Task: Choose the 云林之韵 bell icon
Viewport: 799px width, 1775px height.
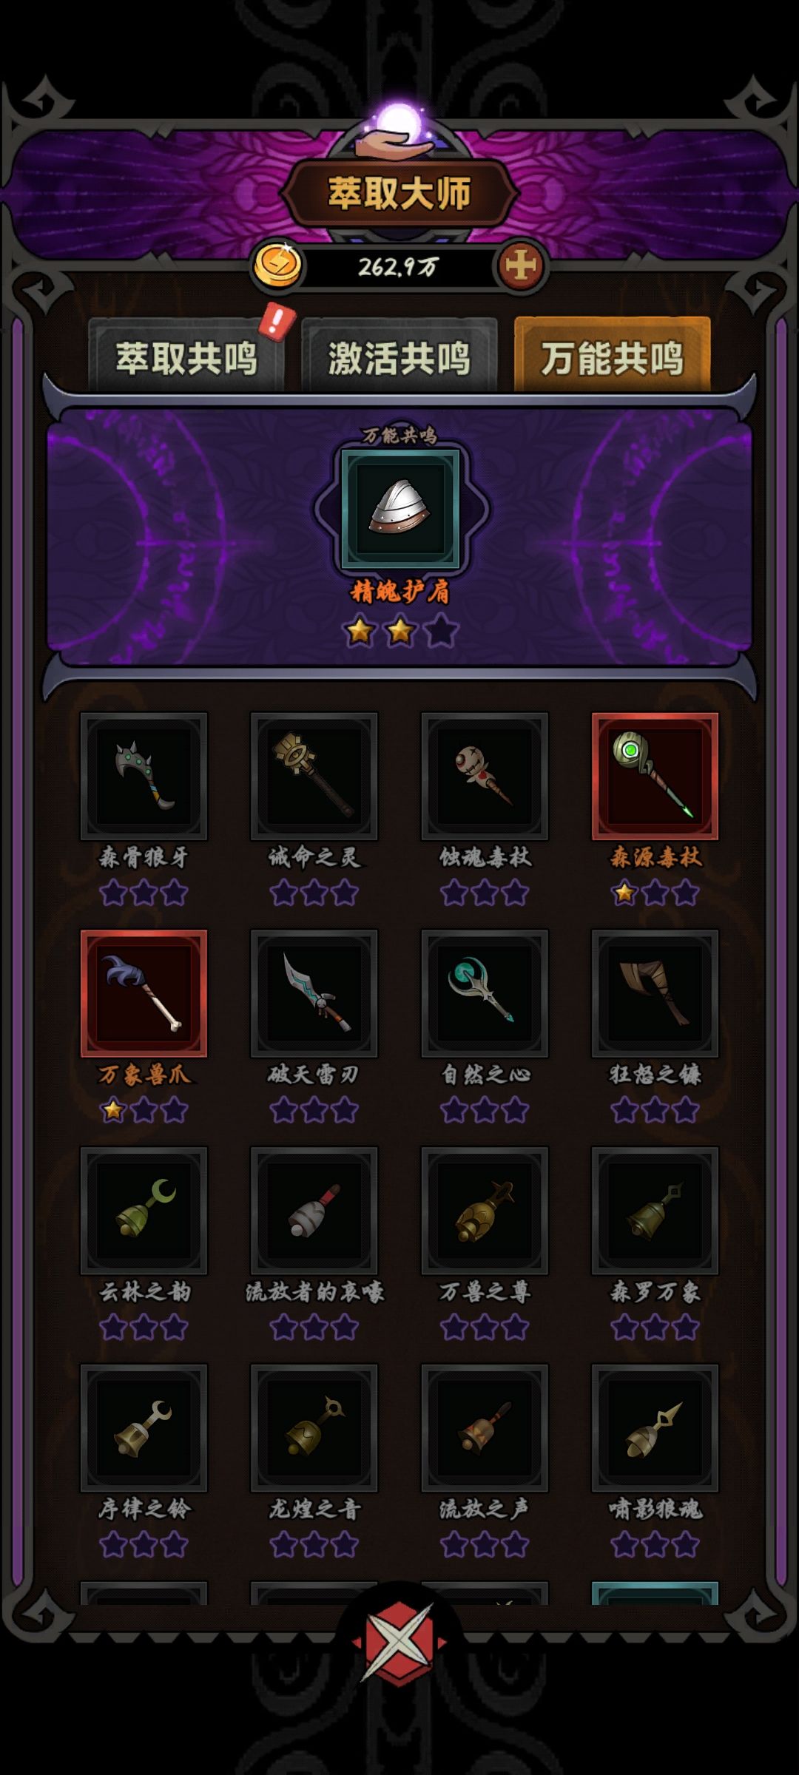Action: [144, 1211]
